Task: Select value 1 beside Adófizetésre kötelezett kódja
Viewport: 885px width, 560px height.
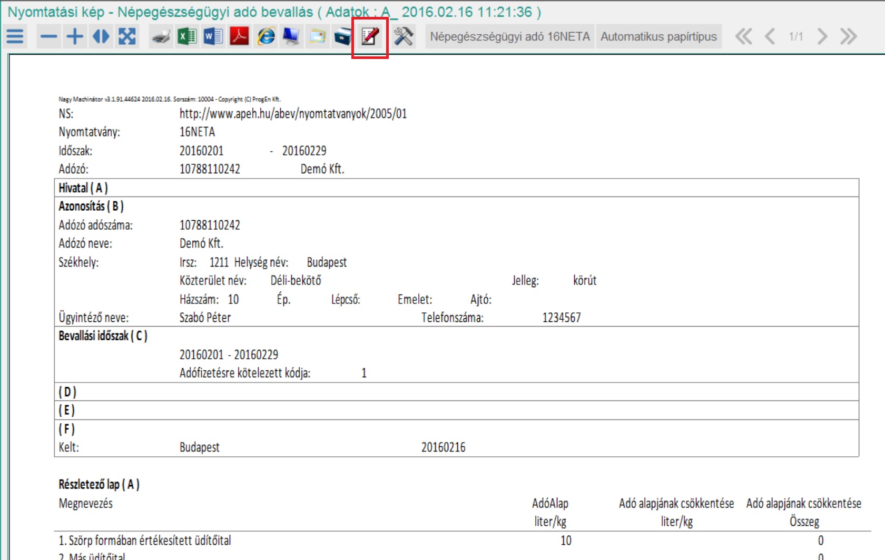Action: pos(364,374)
